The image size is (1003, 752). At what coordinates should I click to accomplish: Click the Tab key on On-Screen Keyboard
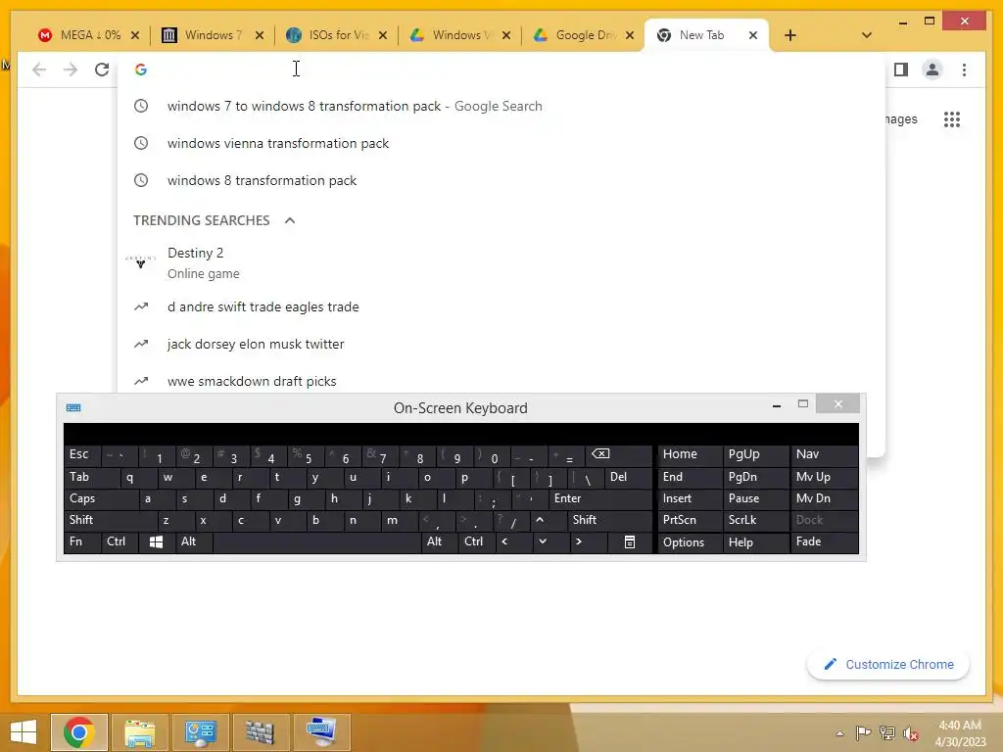tap(91, 477)
